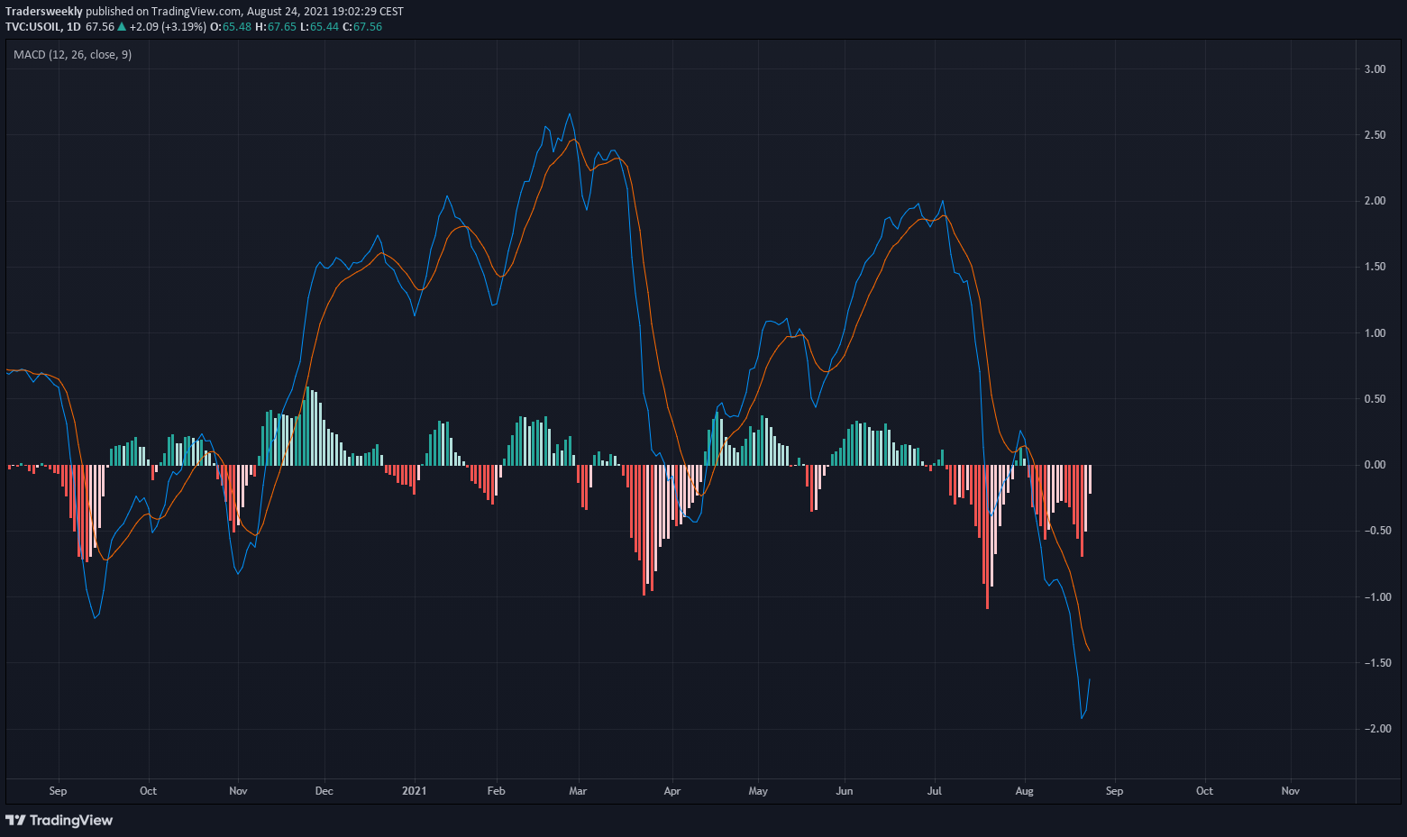Click the 'Dec' label on time axis

pyautogui.click(x=324, y=791)
